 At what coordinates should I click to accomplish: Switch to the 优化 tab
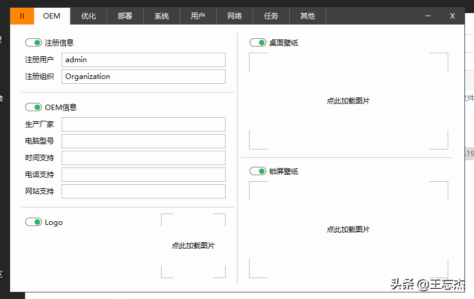click(x=89, y=16)
